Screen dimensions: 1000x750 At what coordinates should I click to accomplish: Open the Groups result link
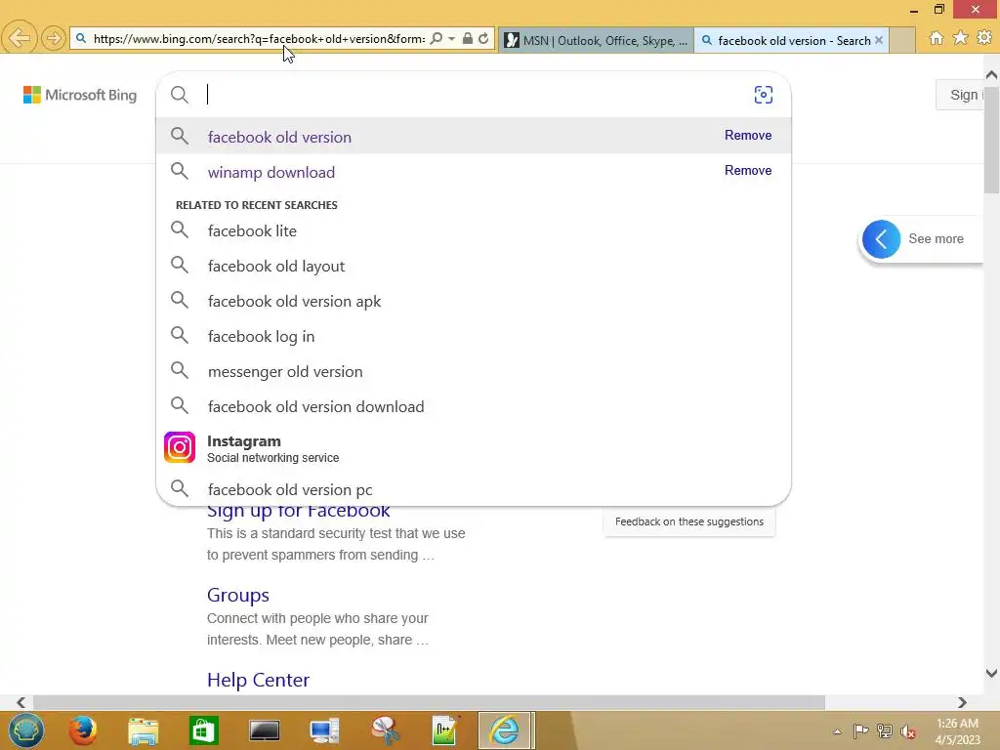(238, 595)
